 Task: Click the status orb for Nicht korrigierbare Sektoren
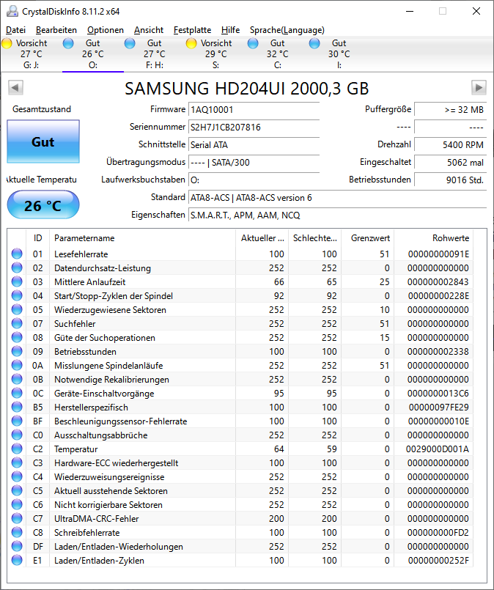click(17, 504)
